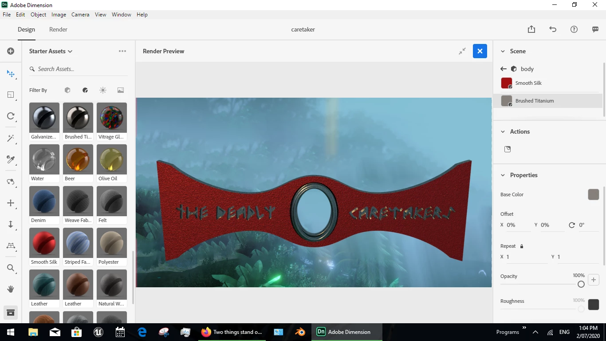Click the Offset Y value field
This screenshot has height=341, width=606.
point(552,225)
